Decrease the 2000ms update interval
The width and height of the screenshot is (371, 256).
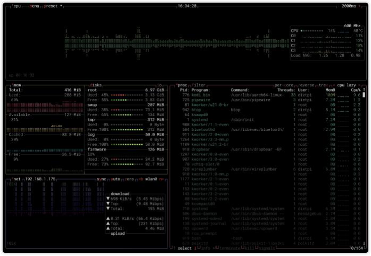pos(339,6)
